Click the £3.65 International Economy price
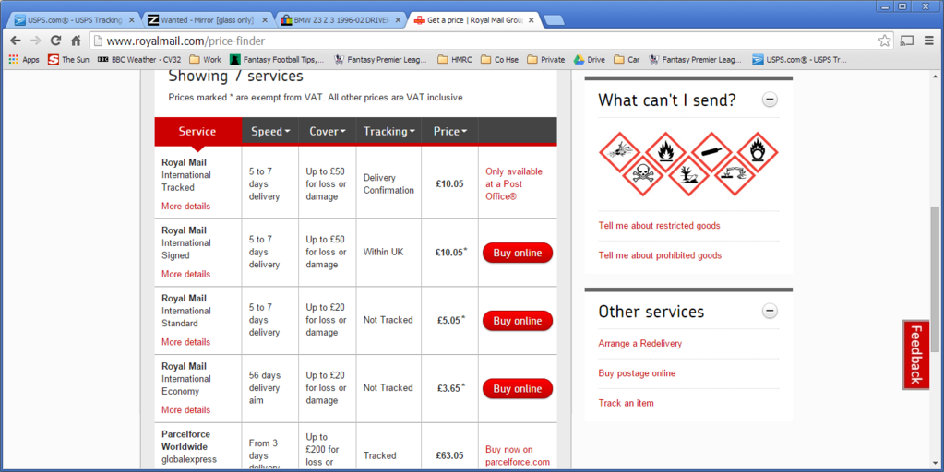 451,388
